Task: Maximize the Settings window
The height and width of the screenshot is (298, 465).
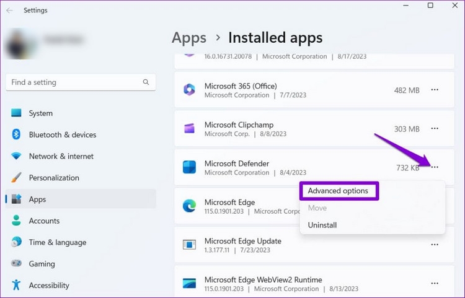Action: click(x=430, y=6)
